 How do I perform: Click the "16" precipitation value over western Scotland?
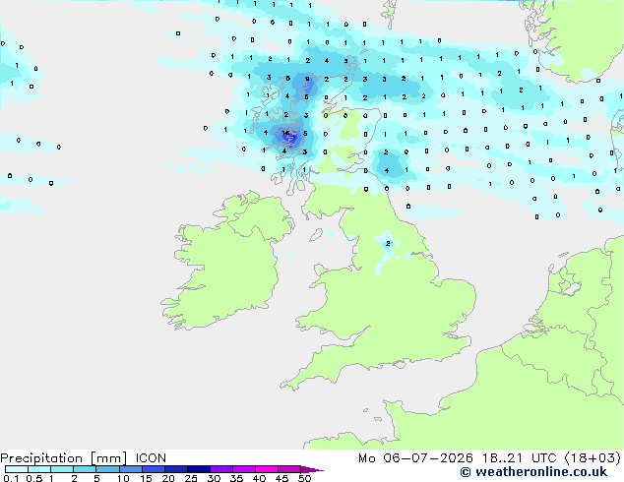pyautogui.click(x=285, y=133)
